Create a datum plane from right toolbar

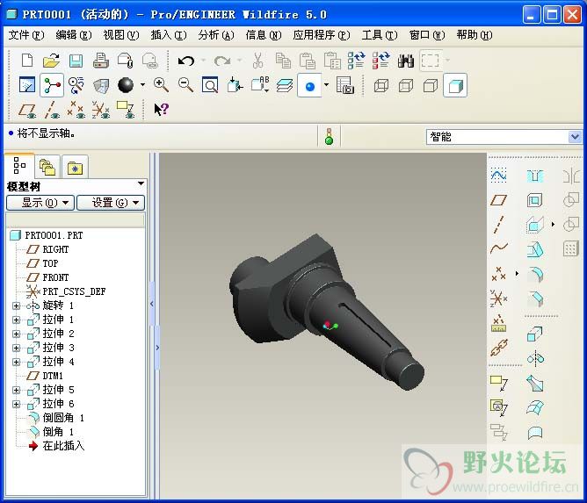498,200
